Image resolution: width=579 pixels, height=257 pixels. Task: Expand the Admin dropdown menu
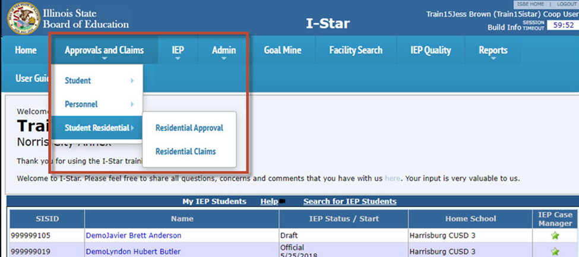pyautogui.click(x=224, y=50)
